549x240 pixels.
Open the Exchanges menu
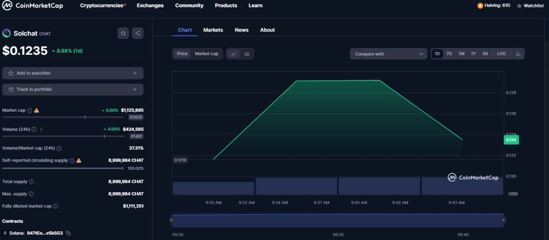(x=150, y=5)
